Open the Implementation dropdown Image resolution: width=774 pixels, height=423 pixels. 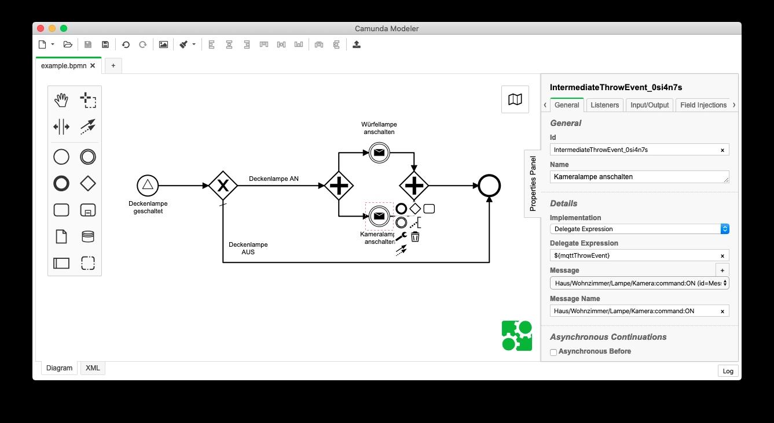tap(639, 229)
